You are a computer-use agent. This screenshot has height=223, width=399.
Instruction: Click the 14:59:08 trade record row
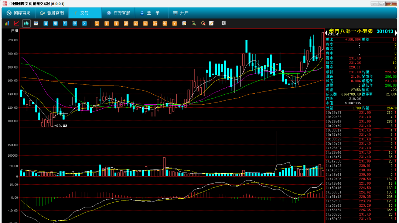[361, 219]
